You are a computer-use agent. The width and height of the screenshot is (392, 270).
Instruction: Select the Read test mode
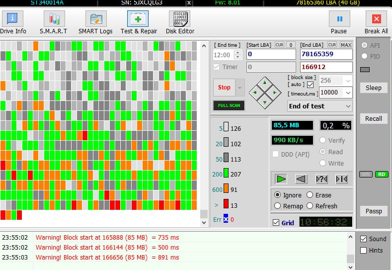click(x=322, y=152)
